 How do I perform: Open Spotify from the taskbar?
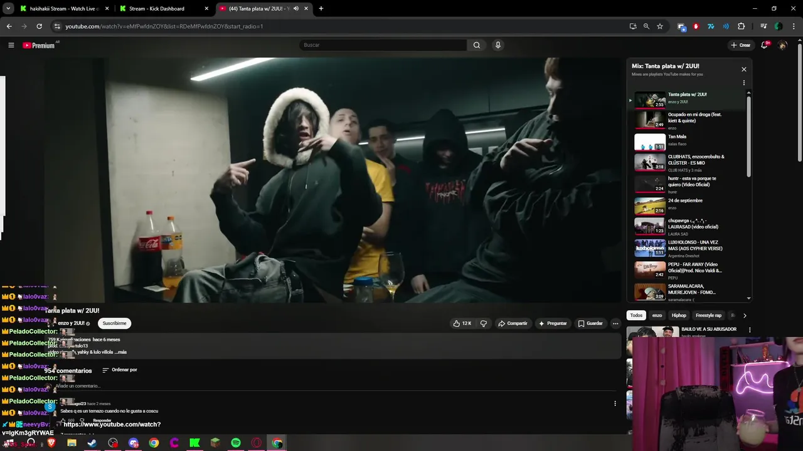(236, 443)
